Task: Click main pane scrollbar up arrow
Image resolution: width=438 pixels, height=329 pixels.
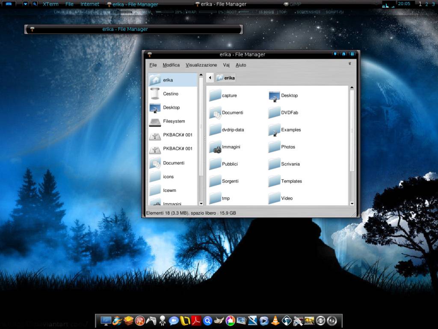Action: (352, 87)
